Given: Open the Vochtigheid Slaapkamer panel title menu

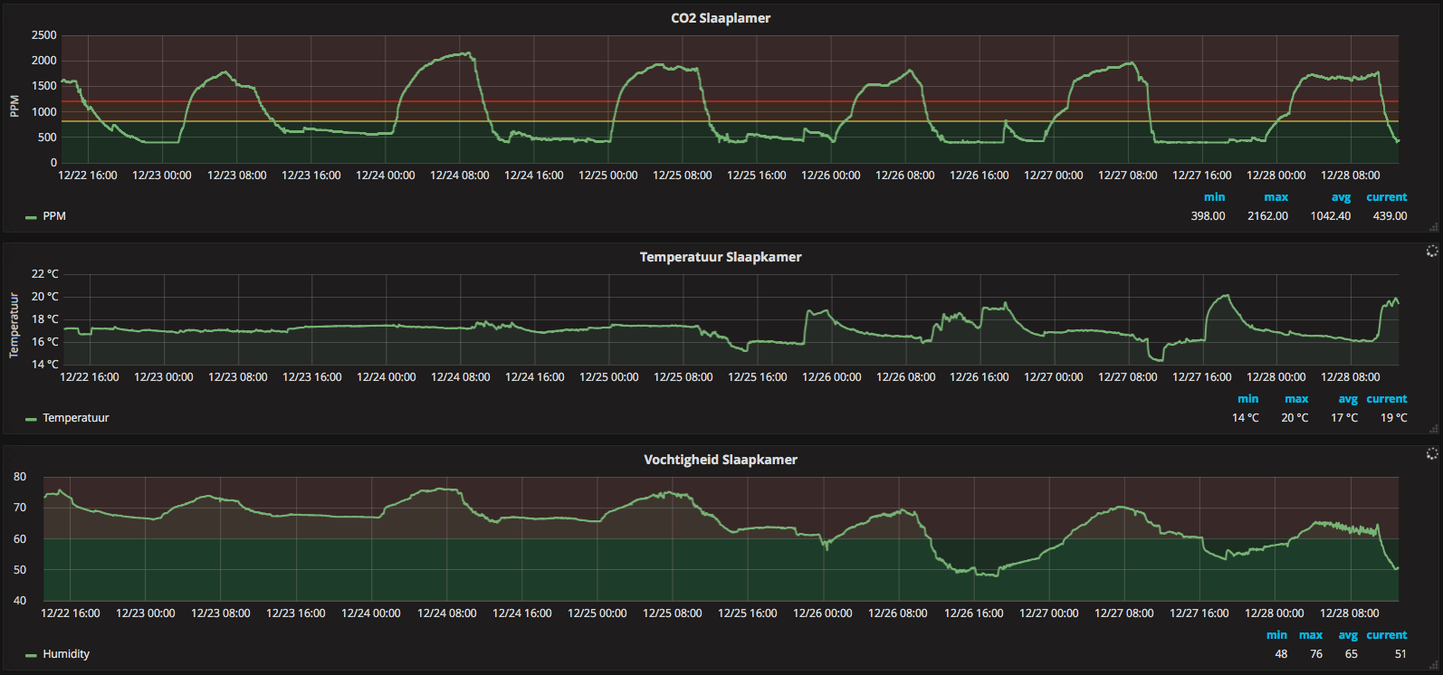Looking at the screenshot, I should [x=721, y=460].
